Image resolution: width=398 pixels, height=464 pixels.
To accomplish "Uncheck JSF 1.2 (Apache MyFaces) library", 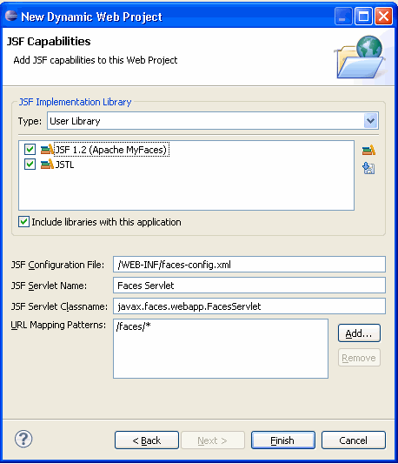I will (30, 149).
